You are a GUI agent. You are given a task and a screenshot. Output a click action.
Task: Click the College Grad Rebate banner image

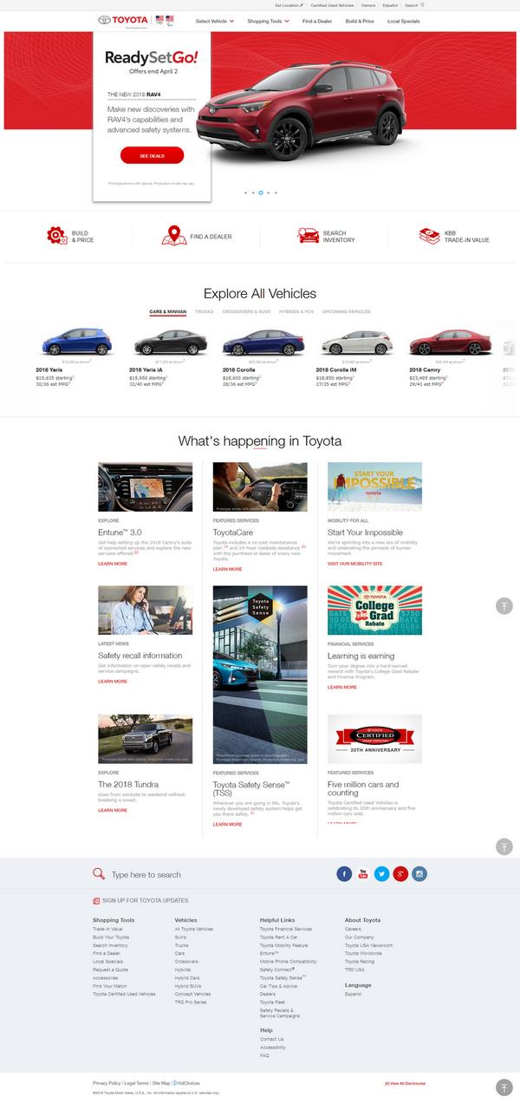click(374, 610)
